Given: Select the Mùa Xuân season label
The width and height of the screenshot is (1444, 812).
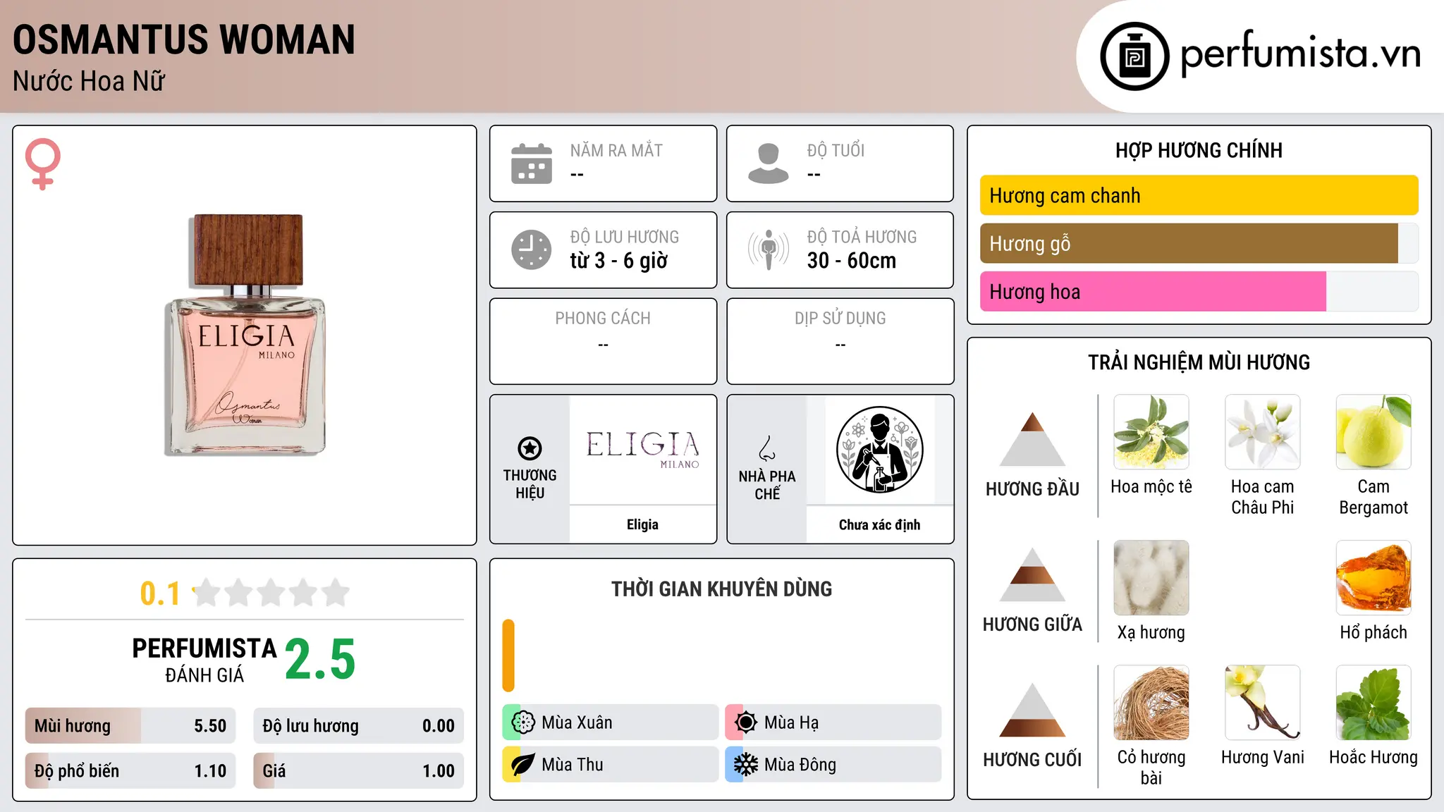Looking at the screenshot, I should click(x=577, y=722).
